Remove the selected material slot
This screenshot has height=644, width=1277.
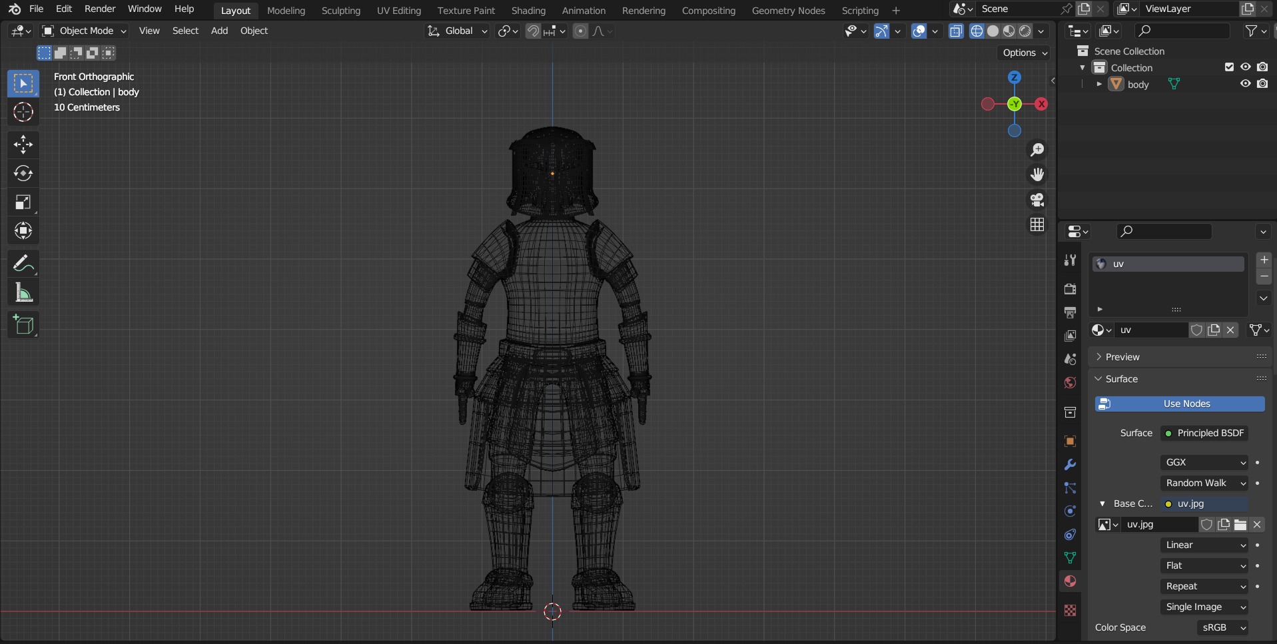tap(1264, 276)
